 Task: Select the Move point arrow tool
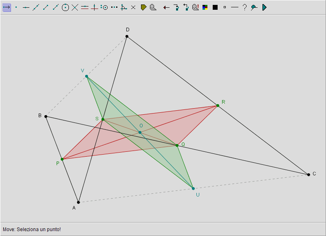7,7
